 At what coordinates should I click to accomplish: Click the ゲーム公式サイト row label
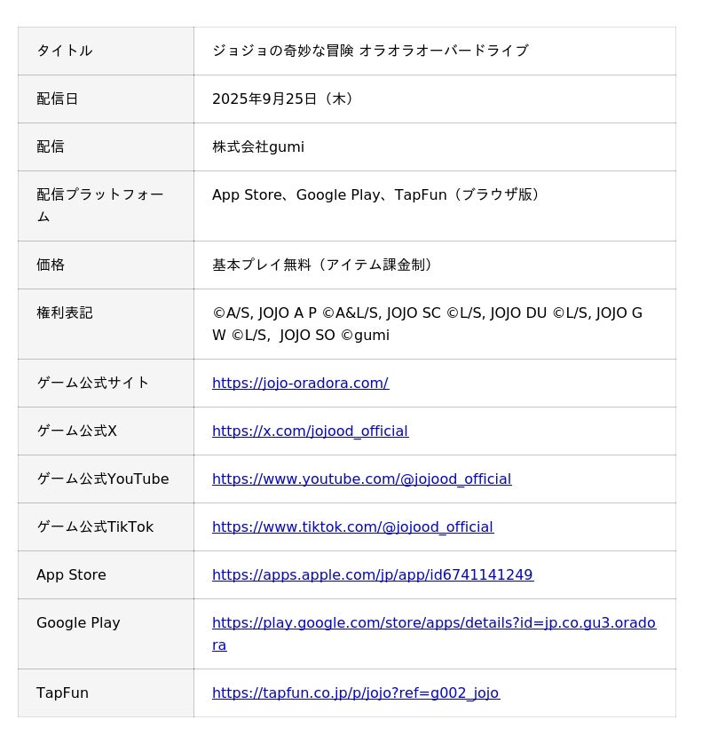point(92,383)
